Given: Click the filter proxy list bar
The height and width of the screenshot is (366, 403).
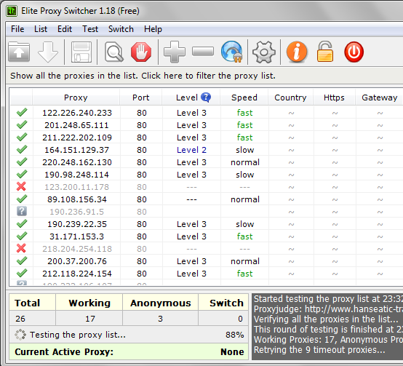Looking at the screenshot, I should tap(204, 76).
